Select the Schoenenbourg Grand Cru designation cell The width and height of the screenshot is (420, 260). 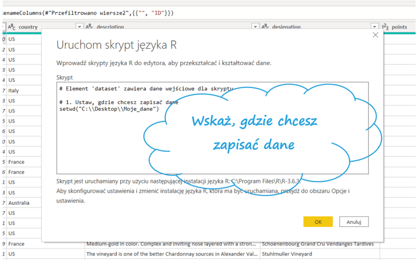click(x=317, y=244)
